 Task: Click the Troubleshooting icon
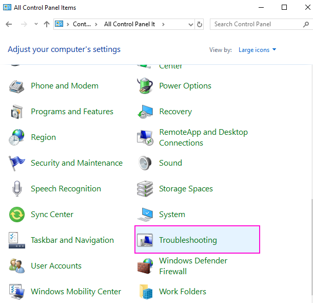(145, 240)
